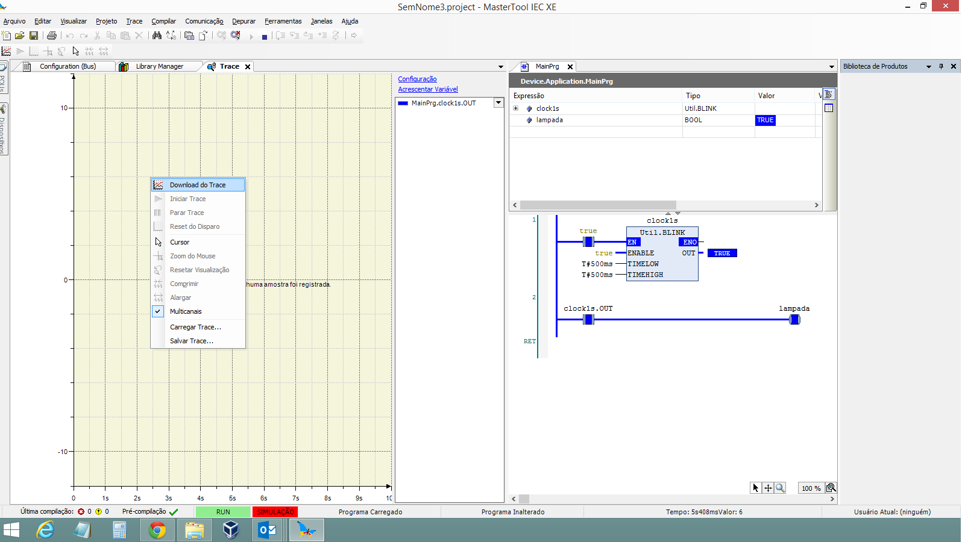The image size is (962, 542).
Task: Open the MainPrg.clock1s.OUT trace variable dropdown
Action: point(498,103)
